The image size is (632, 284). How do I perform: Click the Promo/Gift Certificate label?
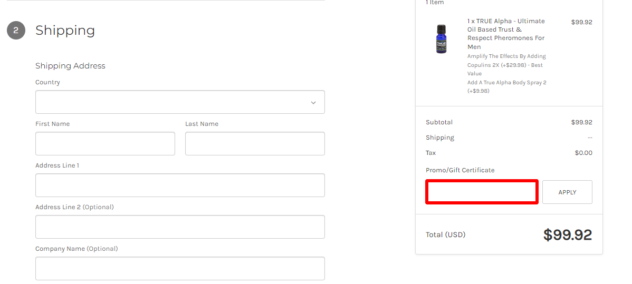[x=460, y=170]
